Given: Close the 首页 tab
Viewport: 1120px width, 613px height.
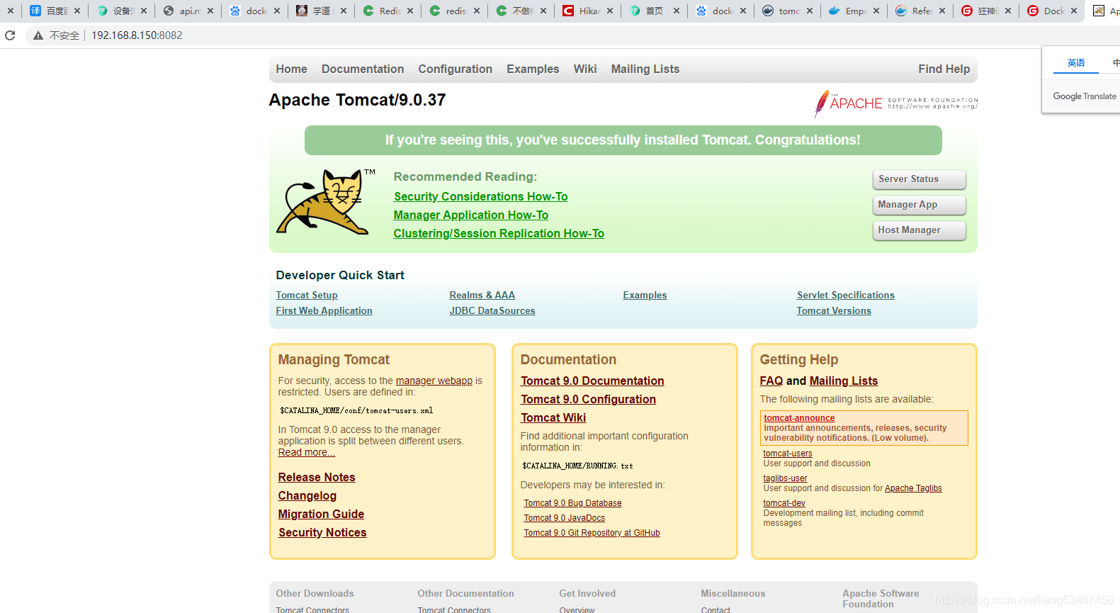Looking at the screenshot, I should 677,11.
